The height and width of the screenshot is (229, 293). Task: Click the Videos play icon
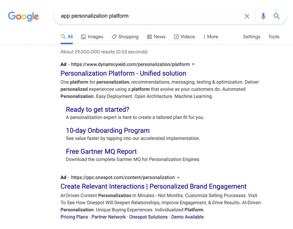(x=176, y=37)
